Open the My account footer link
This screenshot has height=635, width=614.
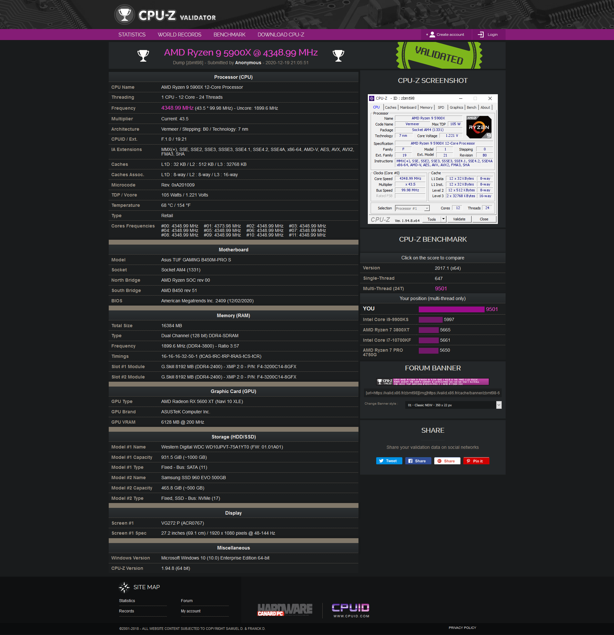(x=190, y=611)
